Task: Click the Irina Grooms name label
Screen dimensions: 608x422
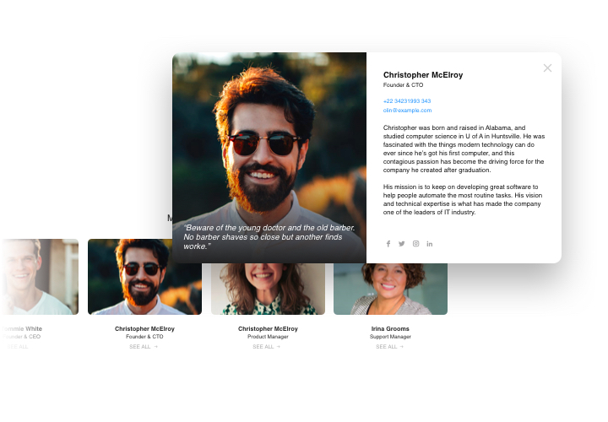Action: point(390,328)
